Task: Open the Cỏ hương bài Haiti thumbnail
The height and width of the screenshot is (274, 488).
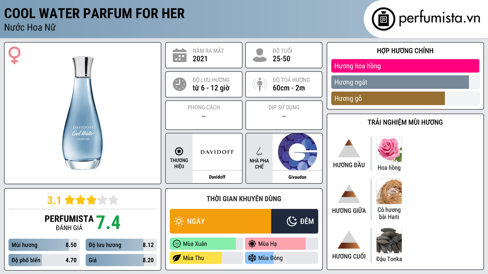Action: point(389,191)
